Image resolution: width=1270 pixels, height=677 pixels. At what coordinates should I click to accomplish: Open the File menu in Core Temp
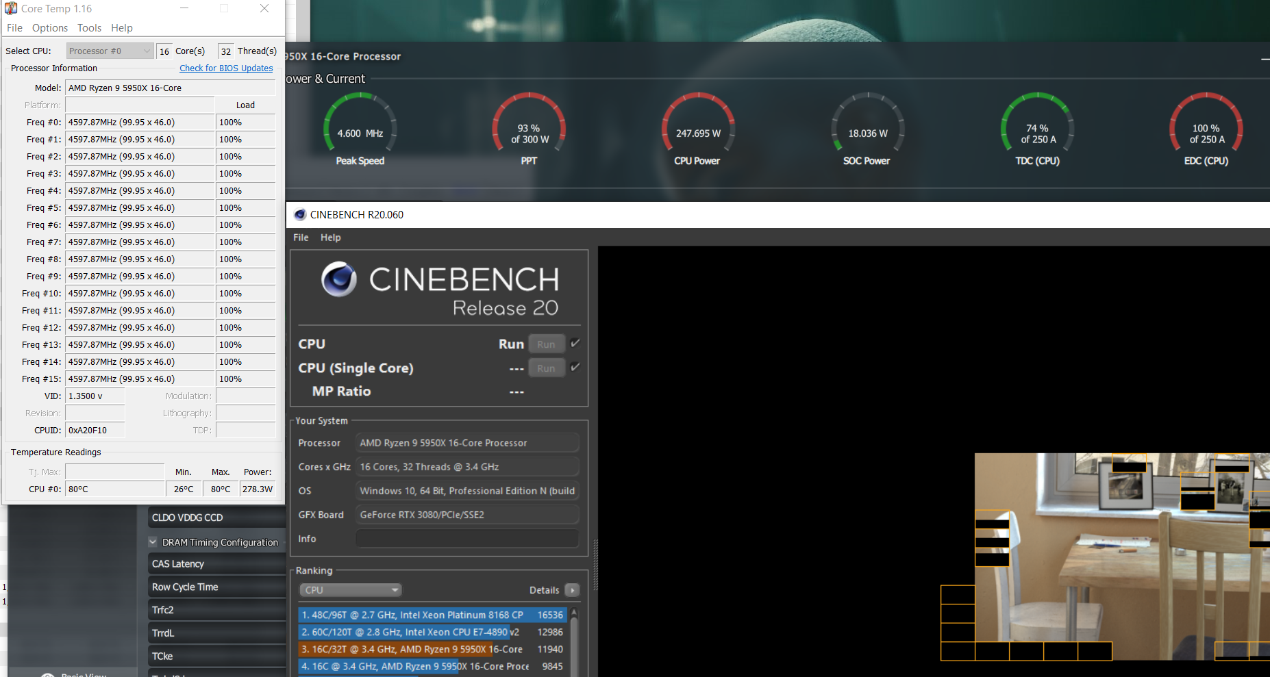pos(14,28)
